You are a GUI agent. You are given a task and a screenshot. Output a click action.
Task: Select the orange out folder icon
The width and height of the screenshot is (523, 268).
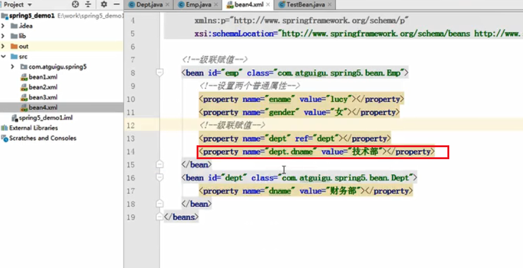coord(14,47)
